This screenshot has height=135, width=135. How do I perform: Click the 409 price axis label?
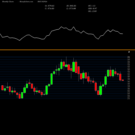pos(129,77)
